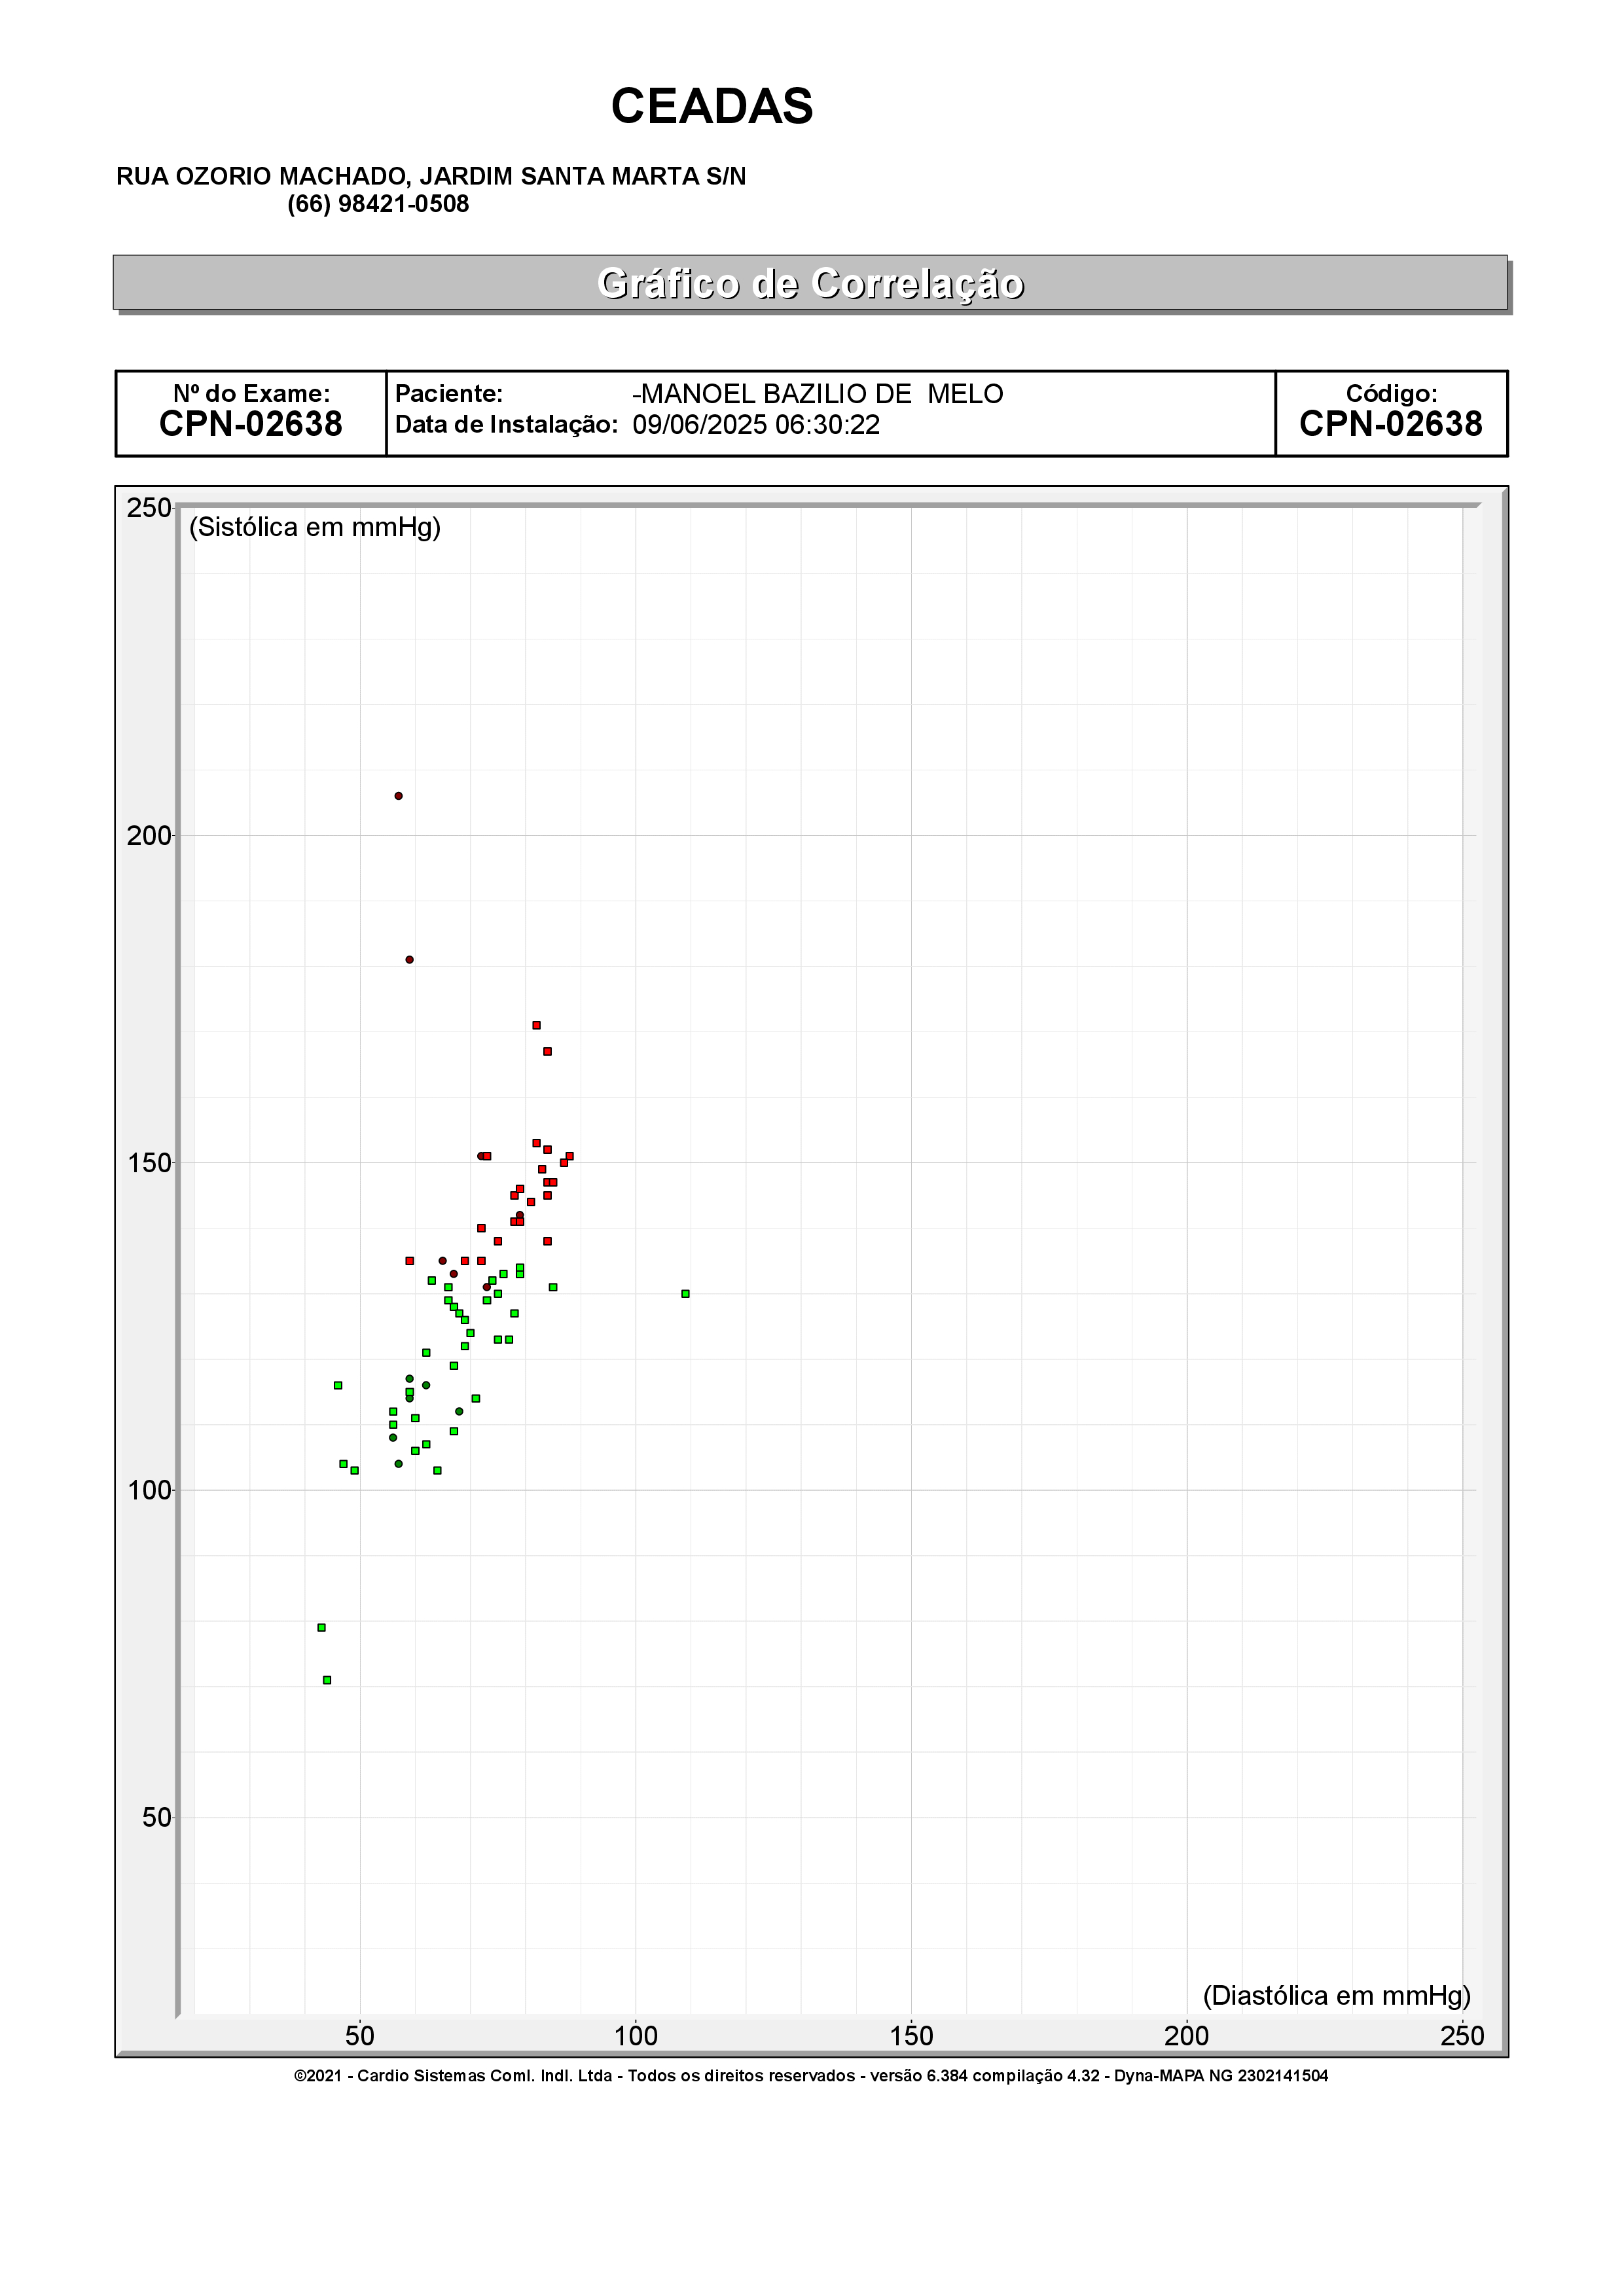Select the address line RUA OZORIO MACHADO
The height and width of the screenshot is (2296, 1624).
tap(431, 176)
